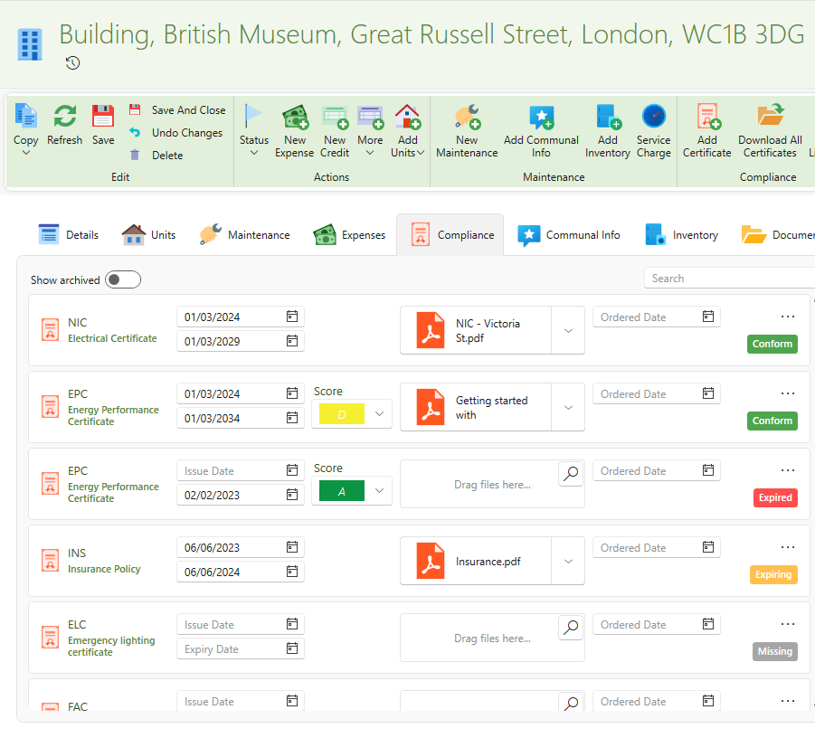Click the yellow D score swatch
The width and height of the screenshot is (815, 738).
[x=342, y=414]
